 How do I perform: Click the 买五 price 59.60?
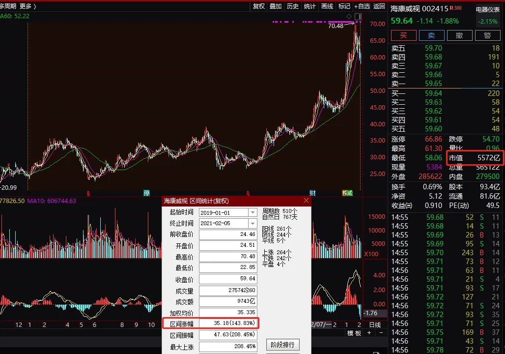pos(433,129)
